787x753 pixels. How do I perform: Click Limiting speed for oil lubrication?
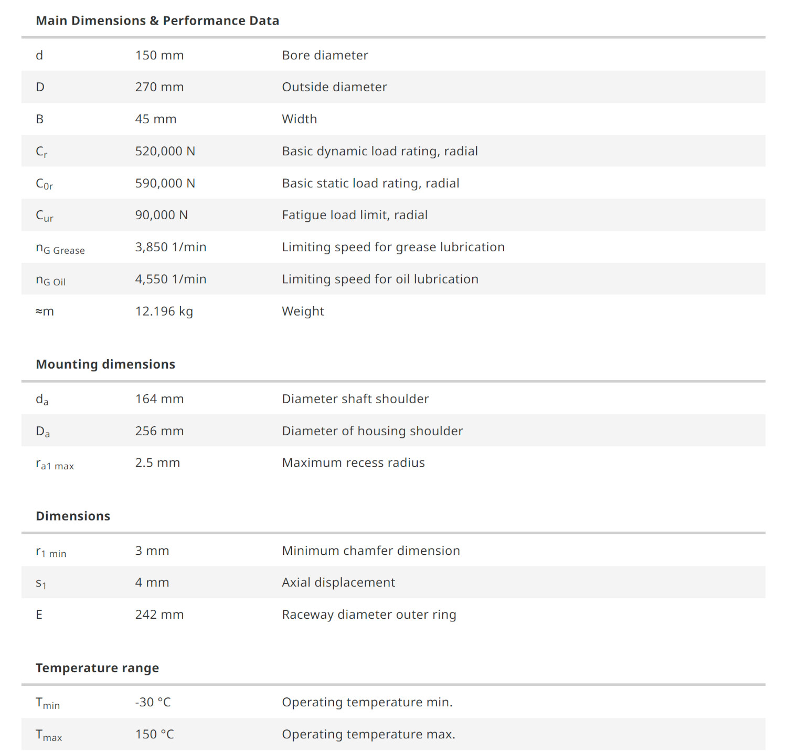380,279
